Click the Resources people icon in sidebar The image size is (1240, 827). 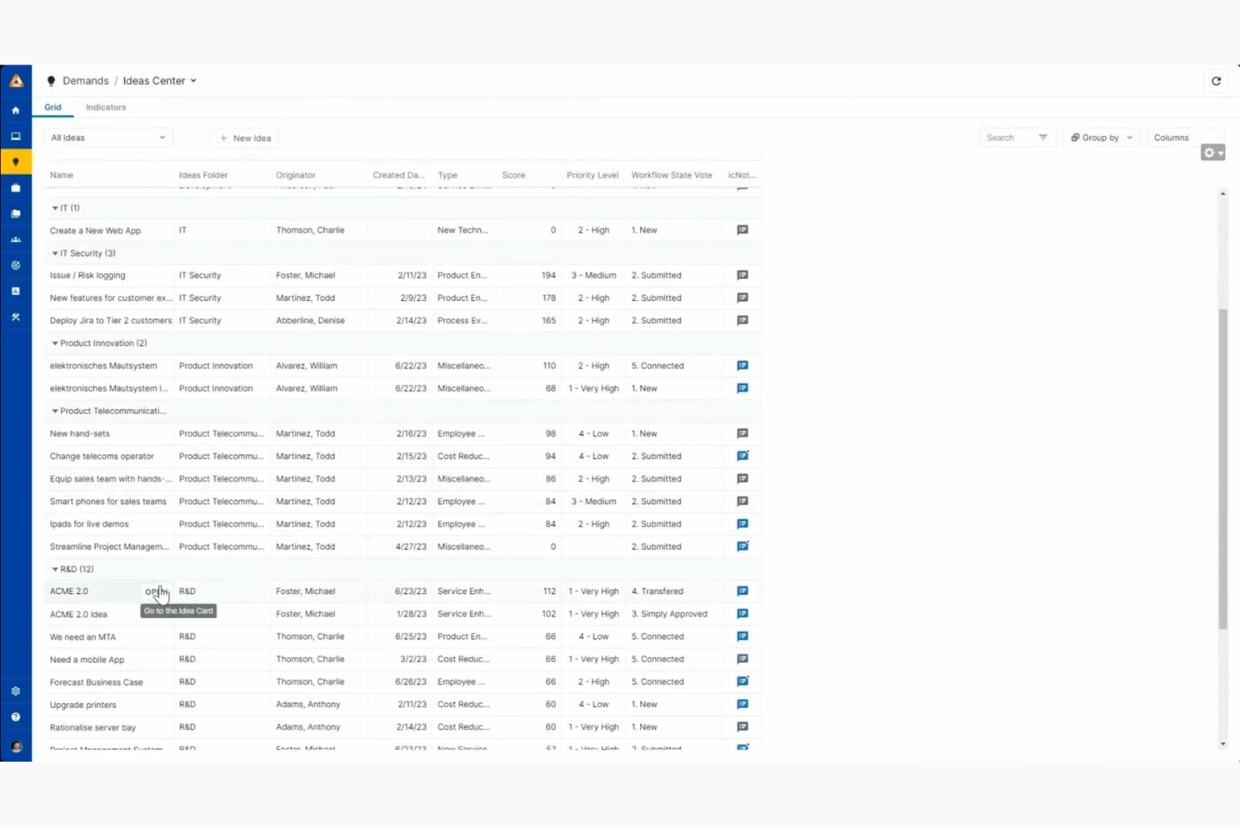pos(15,240)
